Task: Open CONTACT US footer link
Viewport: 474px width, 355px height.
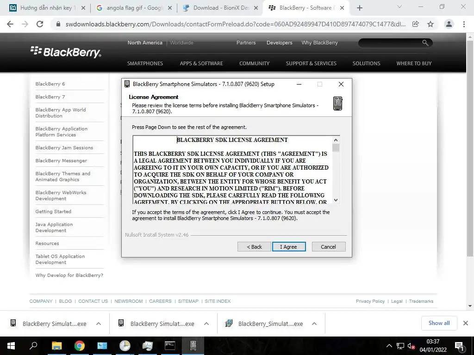Action: point(93,301)
